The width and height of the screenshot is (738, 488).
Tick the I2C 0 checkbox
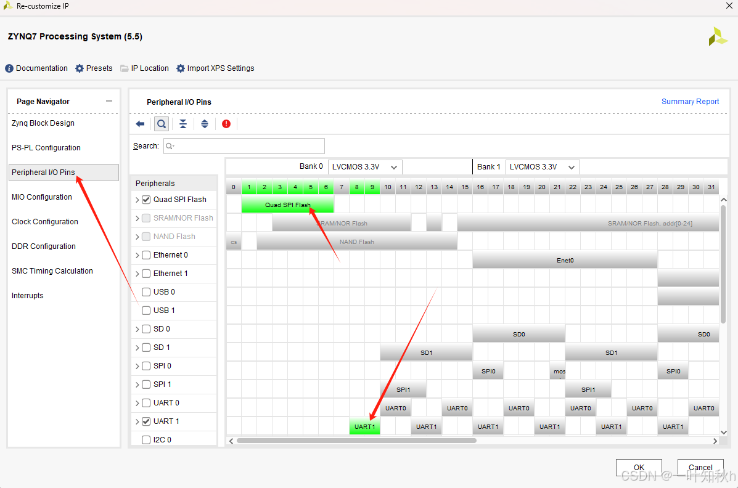(x=146, y=439)
